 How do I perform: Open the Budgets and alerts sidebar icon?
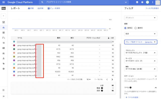tap(4, 48)
